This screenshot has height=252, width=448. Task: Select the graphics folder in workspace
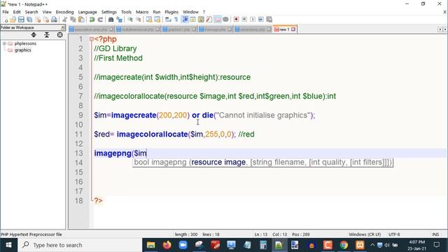(22, 50)
